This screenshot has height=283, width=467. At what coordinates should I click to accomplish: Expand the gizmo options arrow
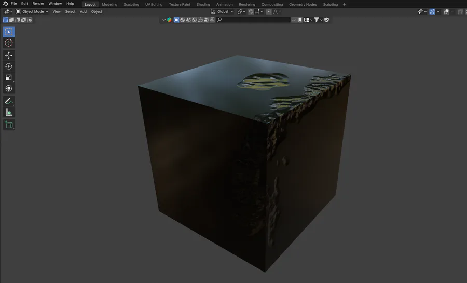[438, 11]
